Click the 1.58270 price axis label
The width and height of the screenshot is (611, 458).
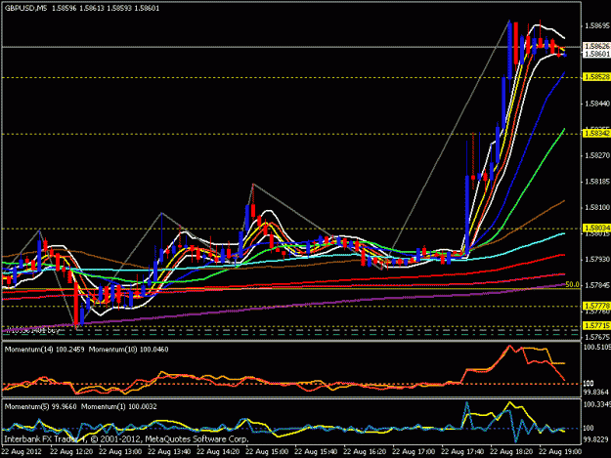point(597,155)
